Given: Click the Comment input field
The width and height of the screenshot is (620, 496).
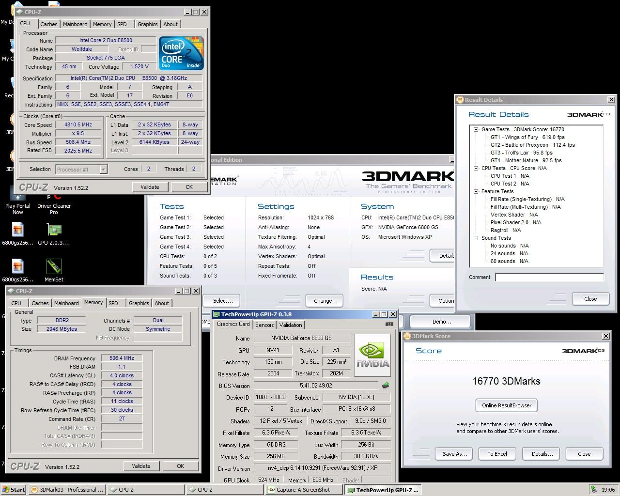Looking at the screenshot, I should [549, 277].
